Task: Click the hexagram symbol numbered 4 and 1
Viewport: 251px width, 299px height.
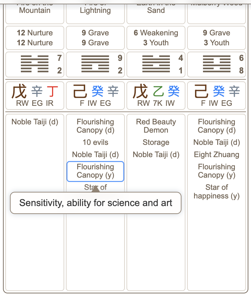Action: [x=156, y=64]
